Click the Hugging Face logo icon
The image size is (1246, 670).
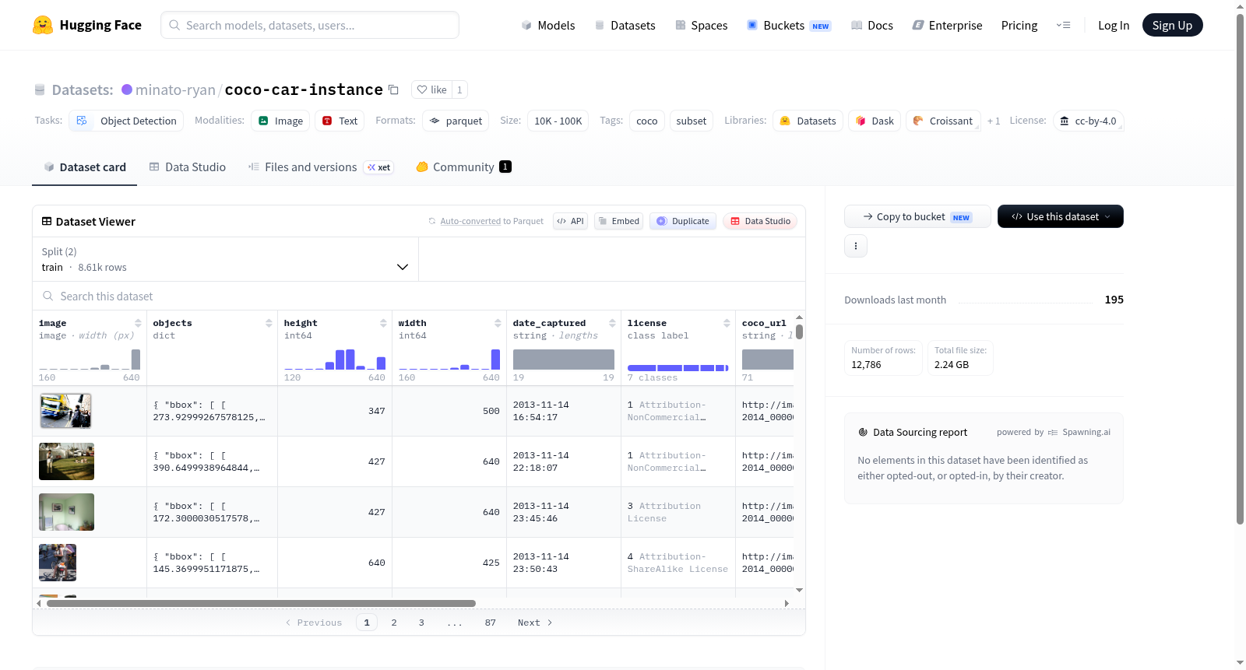click(x=43, y=25)
